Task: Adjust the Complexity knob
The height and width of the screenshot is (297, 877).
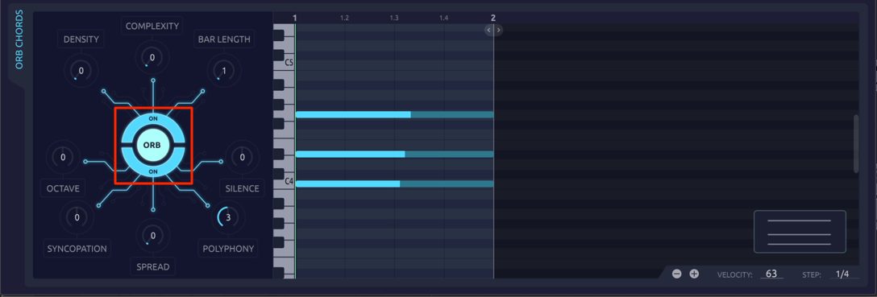Action: coord(152,57)
